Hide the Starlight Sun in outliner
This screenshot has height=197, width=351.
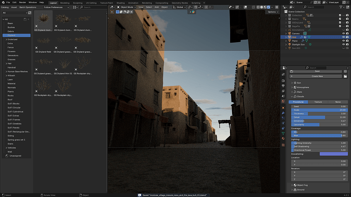343,45
